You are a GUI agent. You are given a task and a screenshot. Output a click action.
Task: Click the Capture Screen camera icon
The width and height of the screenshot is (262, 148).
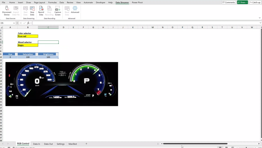(58, 9)
